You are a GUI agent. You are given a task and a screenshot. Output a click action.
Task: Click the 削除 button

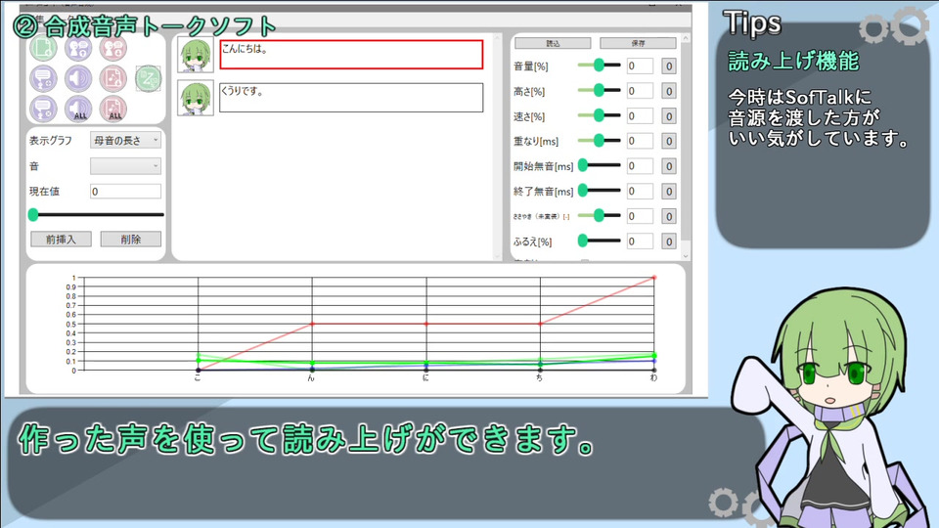coord(130,240)
